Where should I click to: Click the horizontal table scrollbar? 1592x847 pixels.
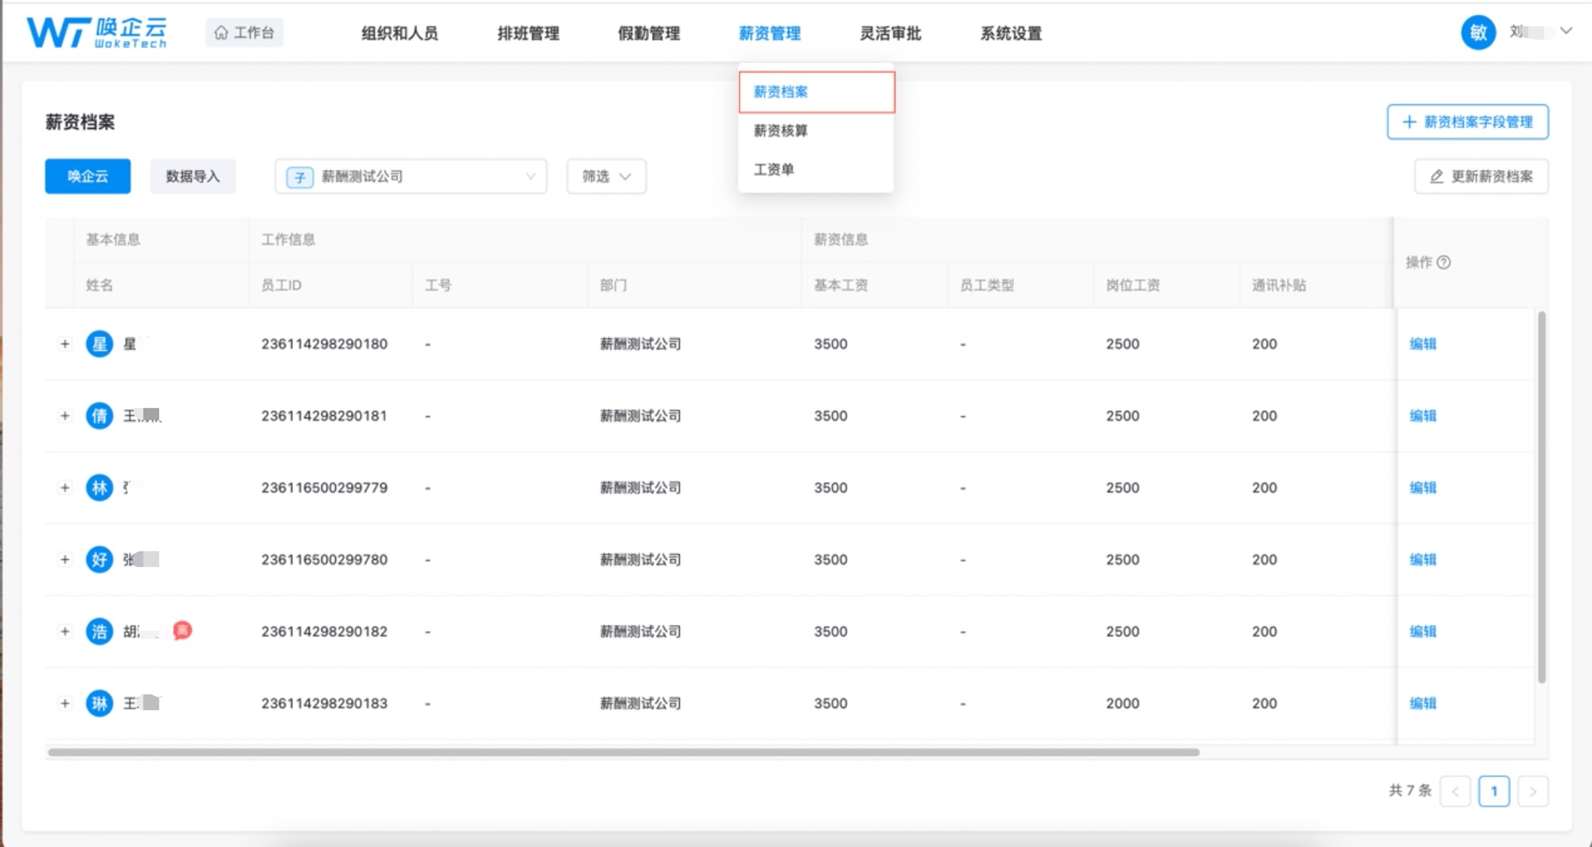622,752
